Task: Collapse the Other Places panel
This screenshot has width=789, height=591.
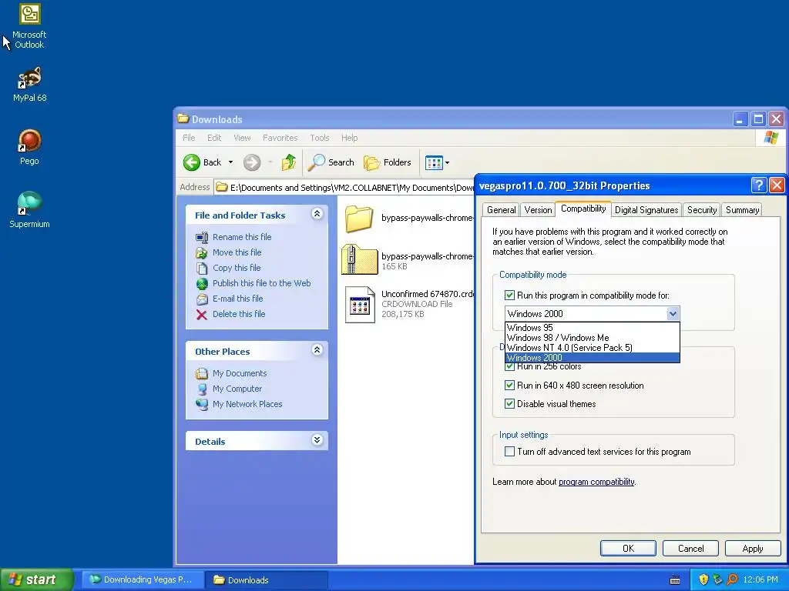Action: coord(317,350)
